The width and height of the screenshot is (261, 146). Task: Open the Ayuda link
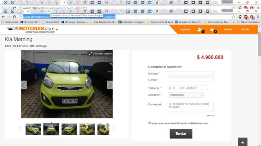coord(245,29)
